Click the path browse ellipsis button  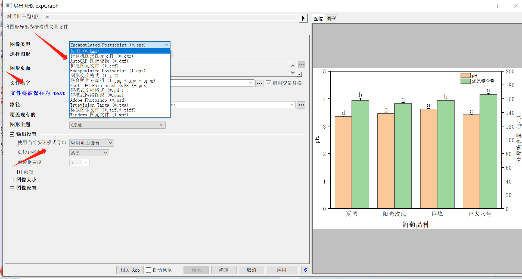tap(301, 105)
